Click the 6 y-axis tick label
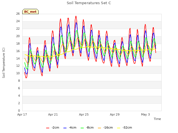Screen dimensions: 178x133 point(19,88)
